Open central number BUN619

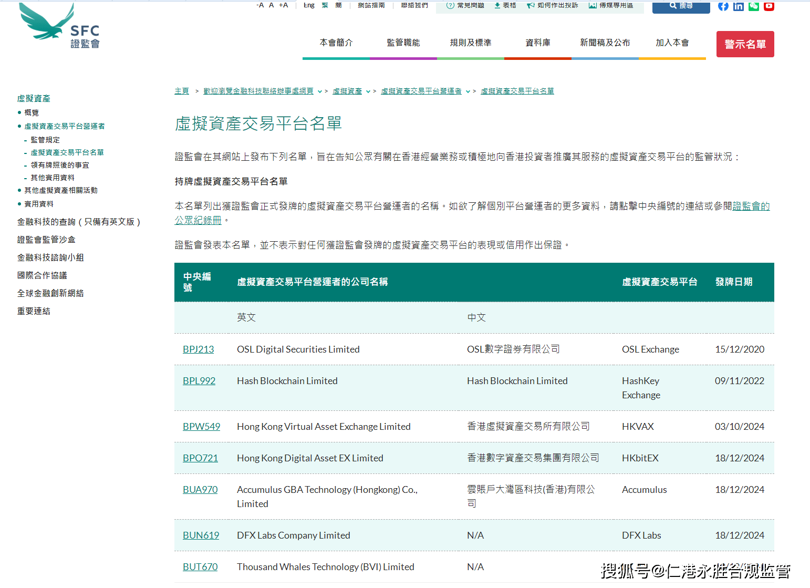[201, 535]
